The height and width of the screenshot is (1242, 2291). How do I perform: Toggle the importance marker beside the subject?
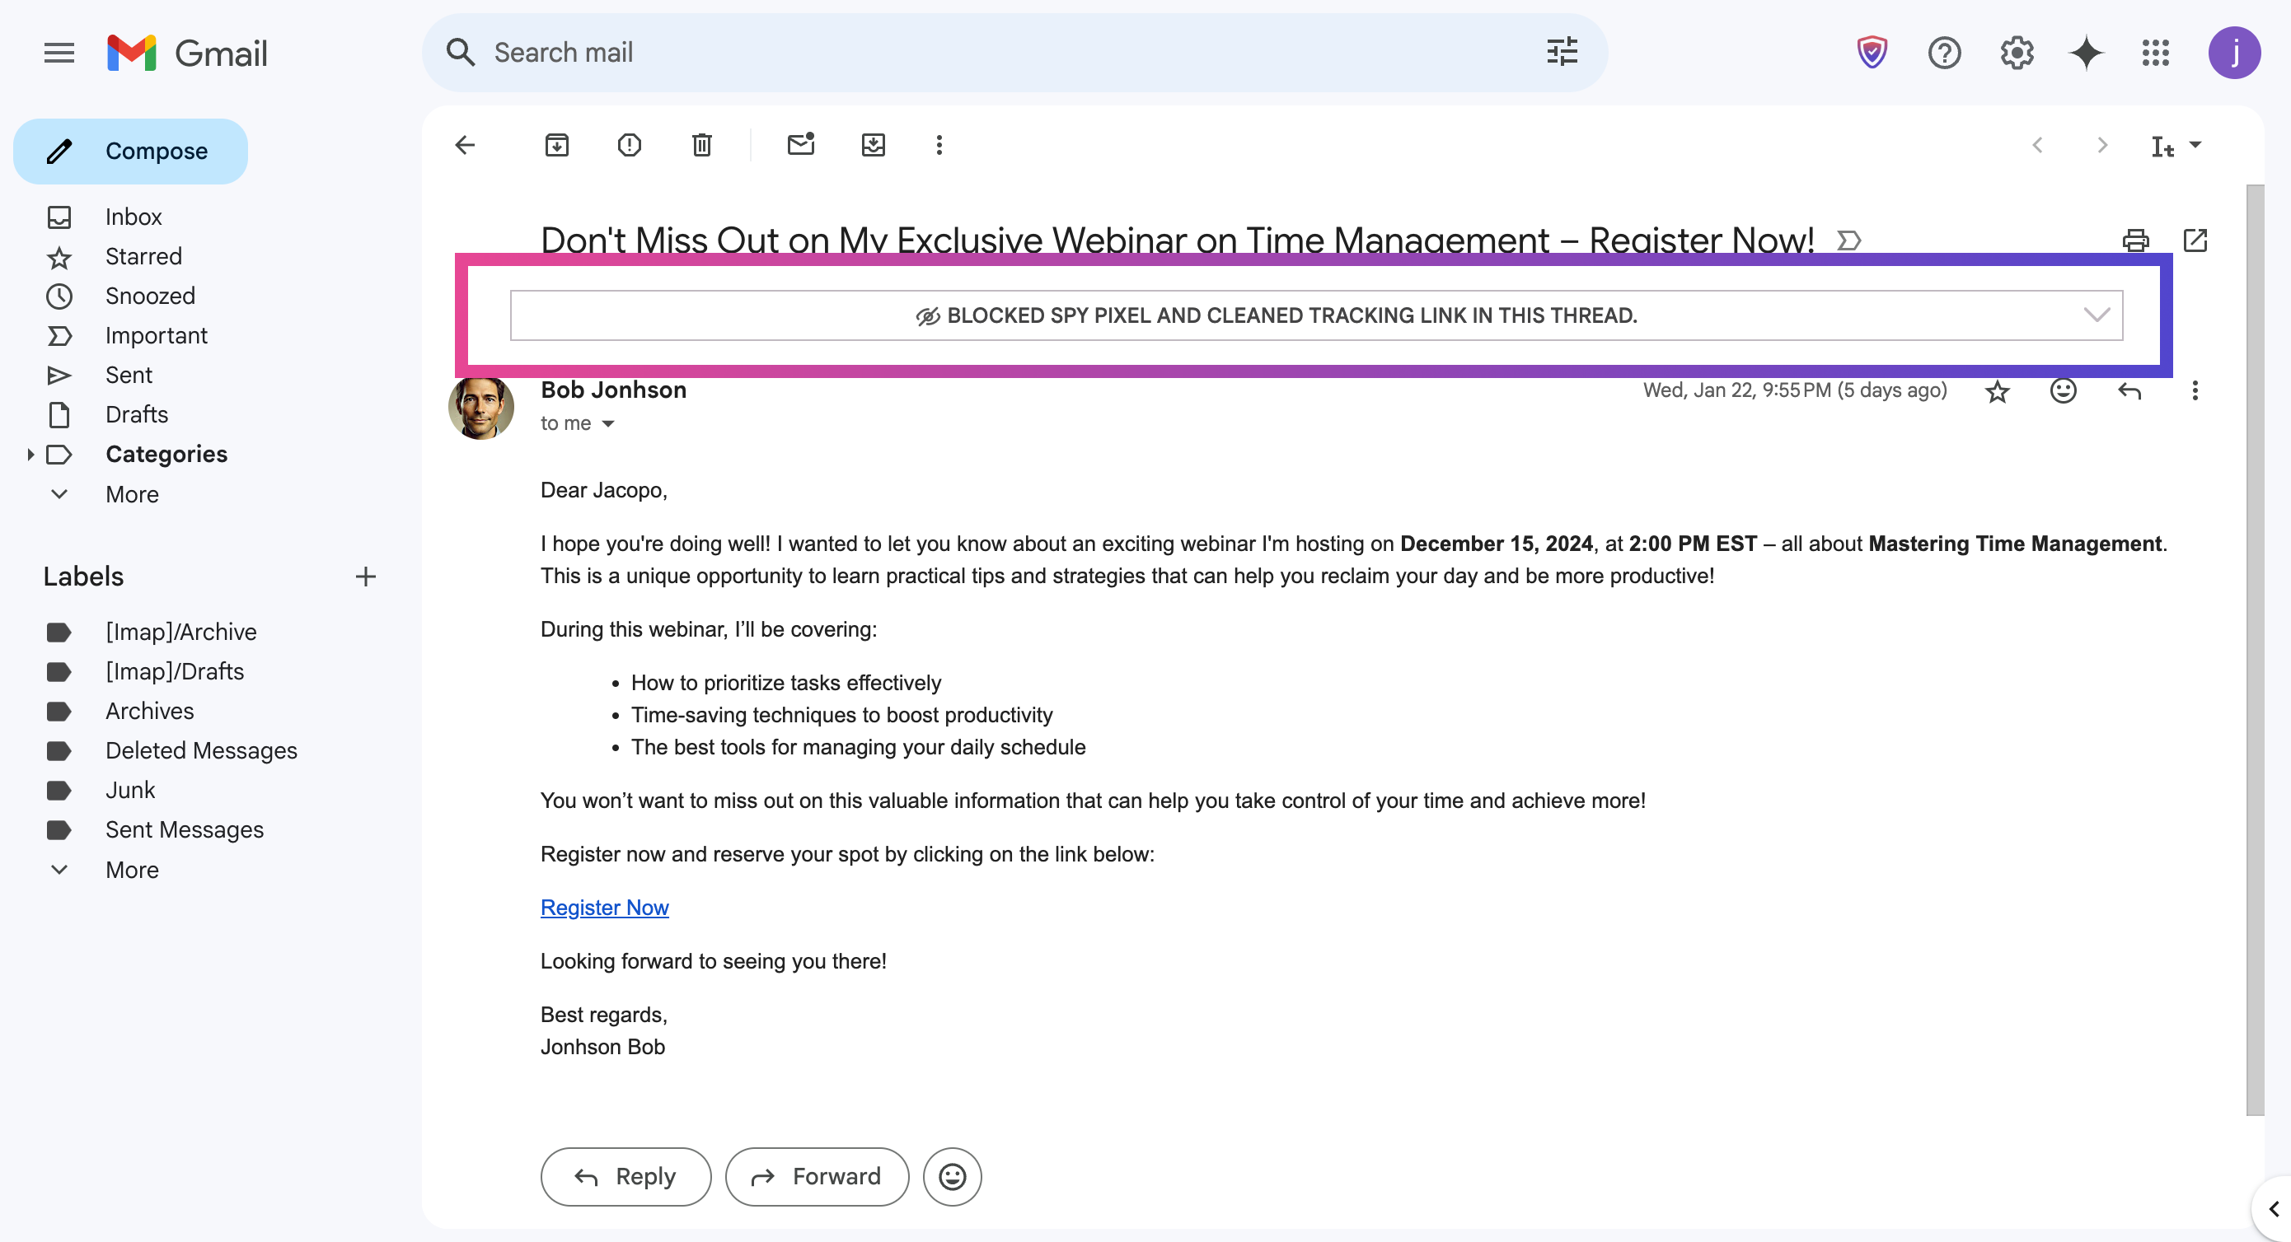coord(1849,240)
